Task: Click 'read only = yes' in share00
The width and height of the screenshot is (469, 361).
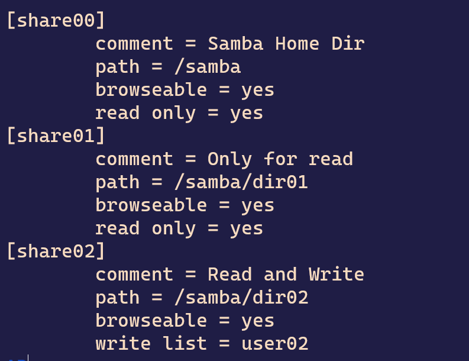Action: click(x=179, y=114)
